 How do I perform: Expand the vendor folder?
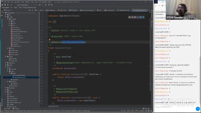pyautogui.click(x=6, y=92)
